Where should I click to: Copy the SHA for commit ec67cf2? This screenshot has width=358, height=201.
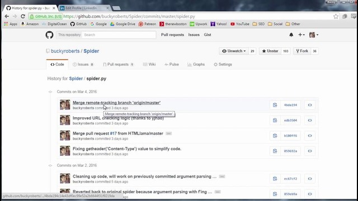coord(275,179)
